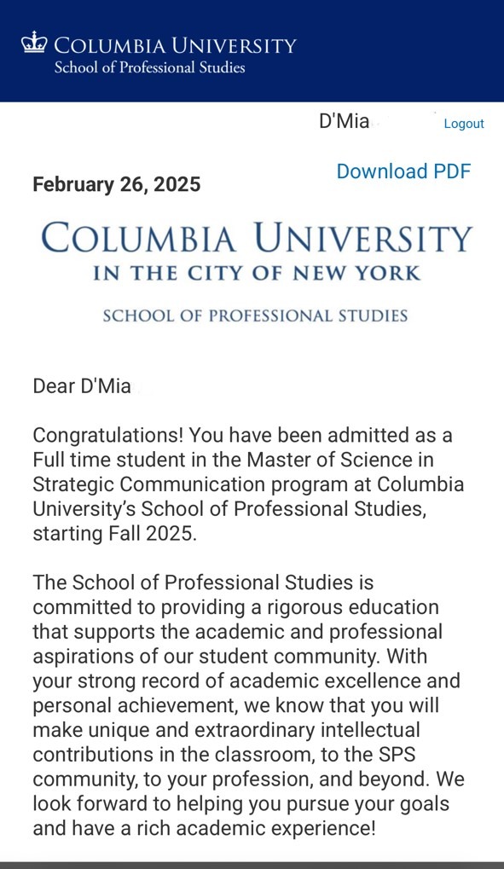
Task: Select the School of Professional Studies header subtitle
Action: 150,67
